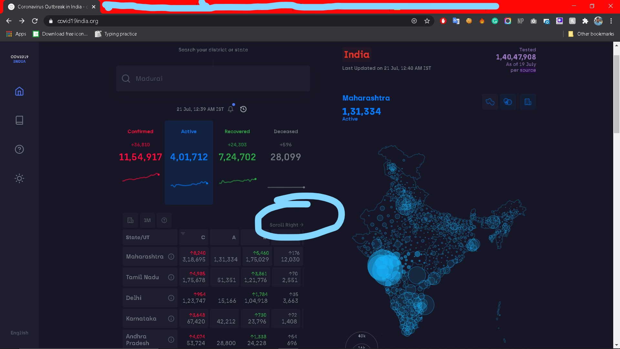
Task: Open the timeline history clock icon
Action: pos(243,109)
